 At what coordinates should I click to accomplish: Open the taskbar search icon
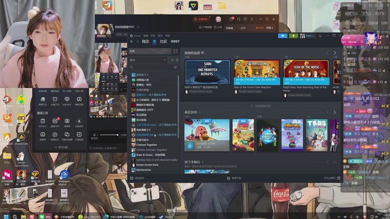(x=15, y=217)
